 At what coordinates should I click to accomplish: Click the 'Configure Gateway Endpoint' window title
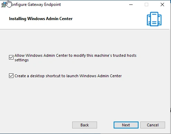click(x=36, y=5)
